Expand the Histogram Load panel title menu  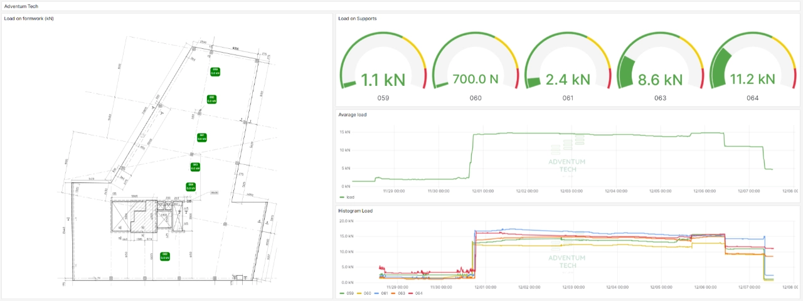[355, 211]
